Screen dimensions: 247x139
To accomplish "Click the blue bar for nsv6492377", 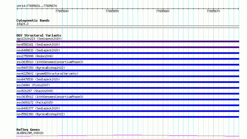I will [x=128, y=111].
